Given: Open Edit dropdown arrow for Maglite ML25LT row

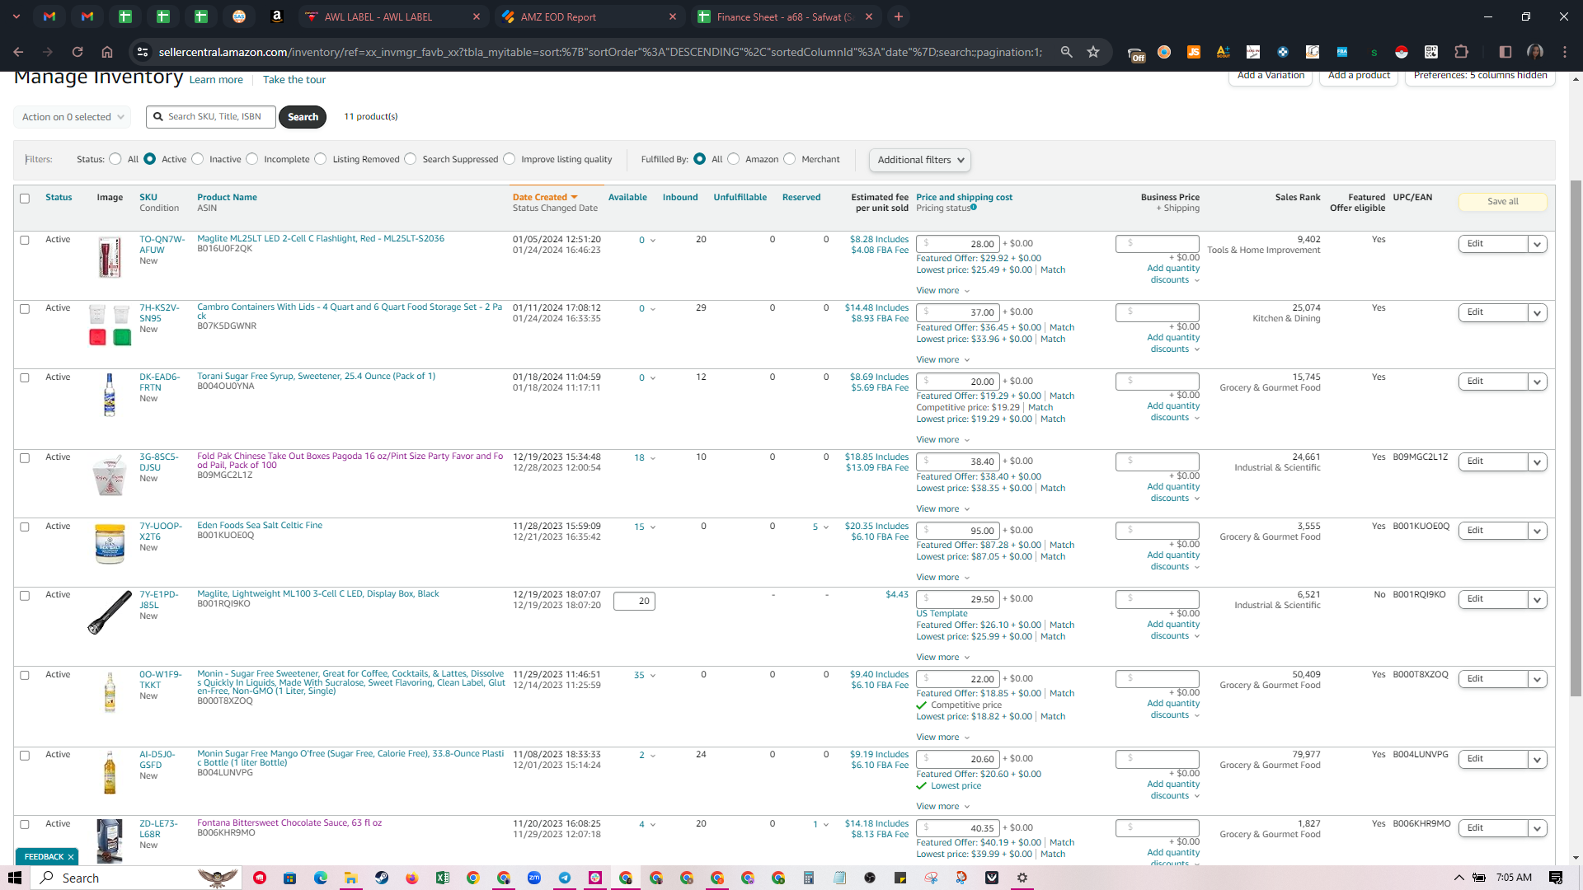Looking at the screenshot, I should click(1538, 245).
